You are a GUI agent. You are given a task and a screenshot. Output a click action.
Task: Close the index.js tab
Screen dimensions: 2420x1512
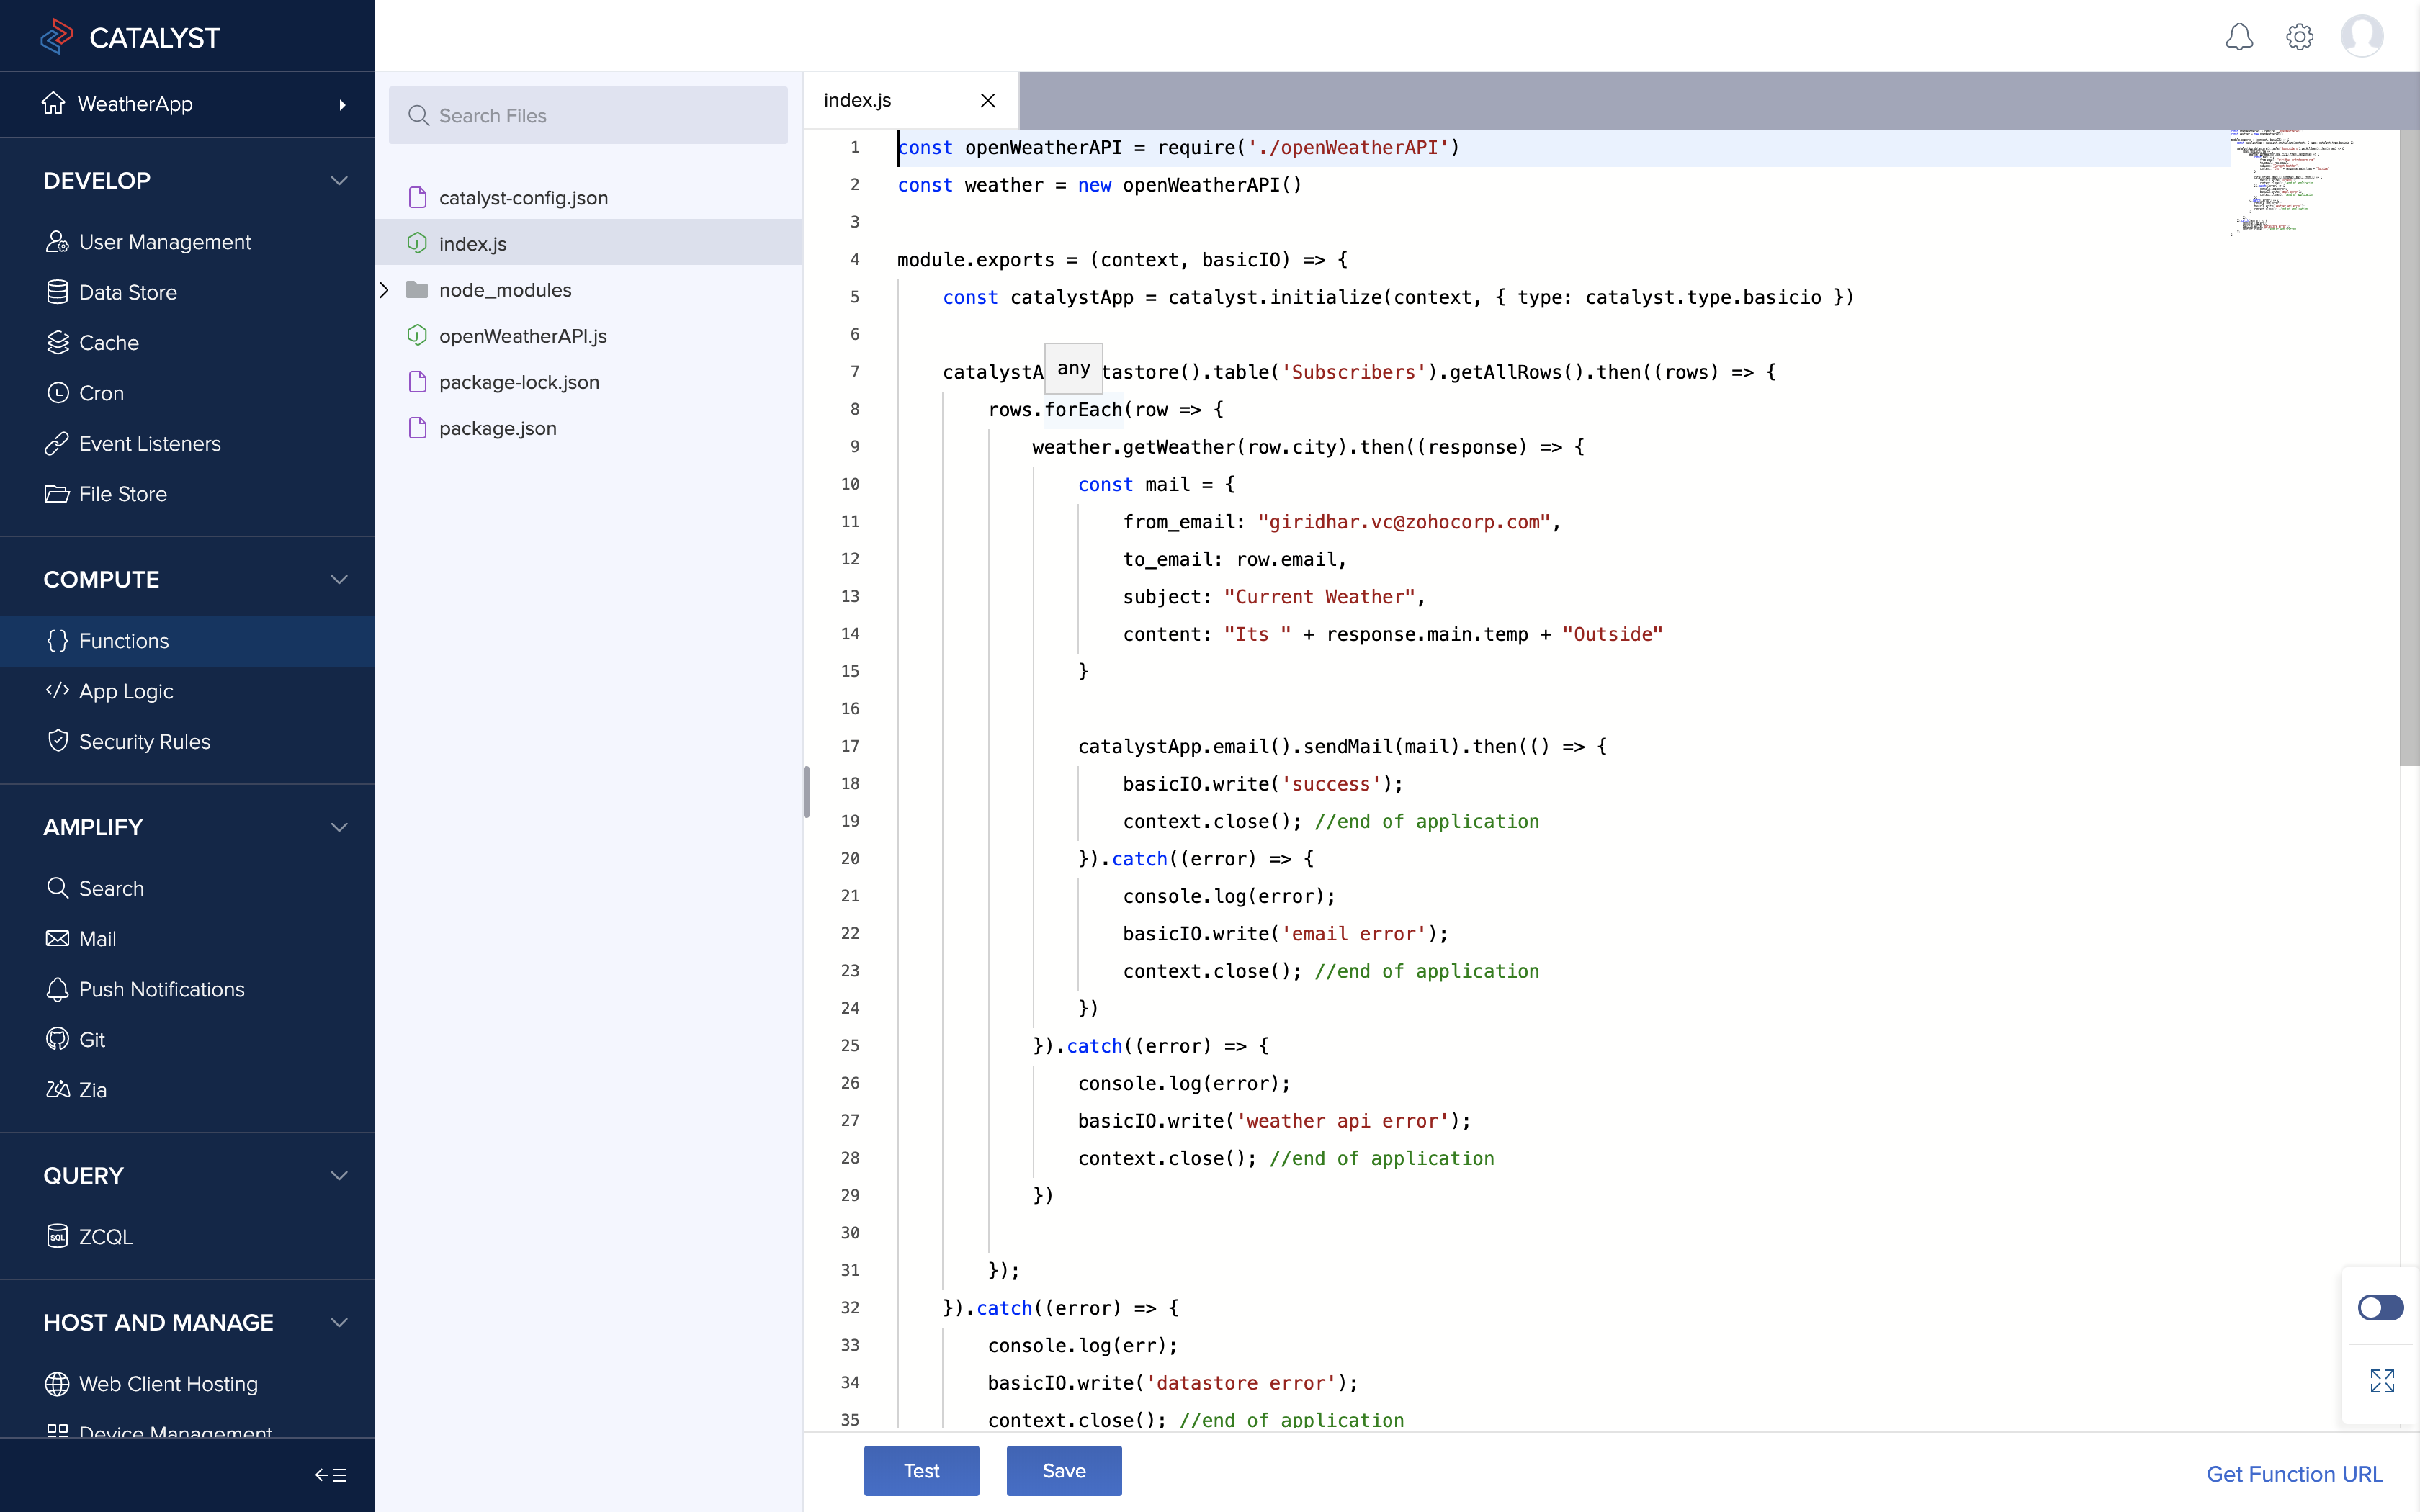(x=987, y=100)
